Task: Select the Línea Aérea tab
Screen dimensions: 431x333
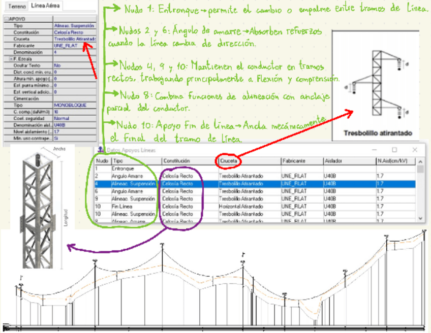Action: pyautogui.click(x=45, y=6)
